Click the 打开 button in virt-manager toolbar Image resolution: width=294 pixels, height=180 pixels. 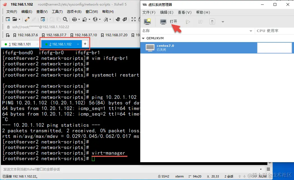[169, 22]
